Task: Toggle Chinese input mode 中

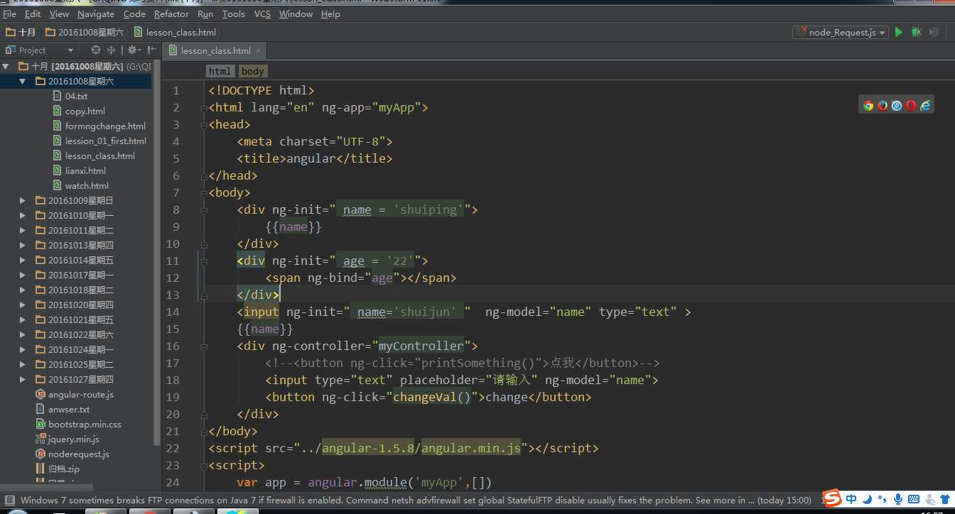Action: tap(851, 499)
